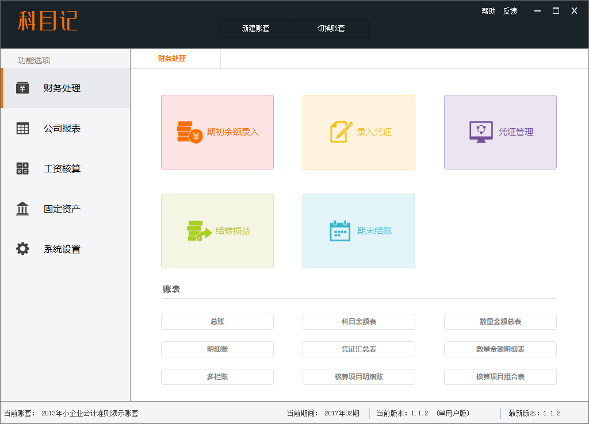Open 期初余额录入 (beginning balance entry)
Viewport: 589px width, 424px height.
pos(217,132)
